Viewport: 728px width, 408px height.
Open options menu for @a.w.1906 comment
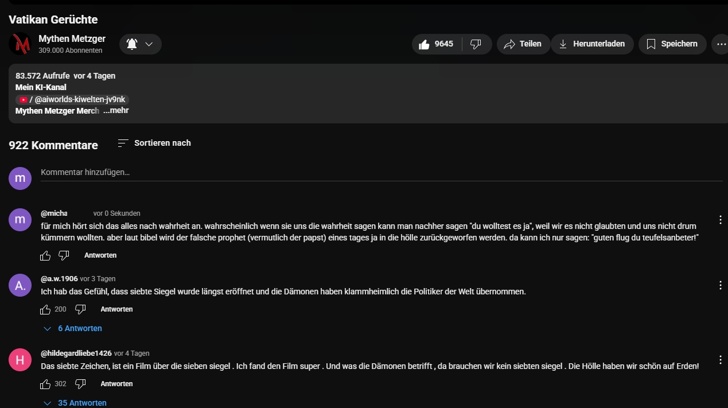[721, 285]
